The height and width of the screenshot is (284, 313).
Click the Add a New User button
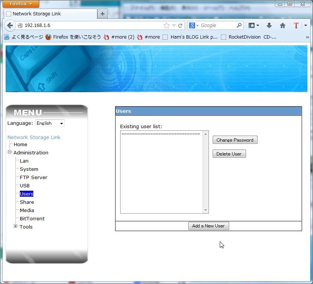point(209,226)
